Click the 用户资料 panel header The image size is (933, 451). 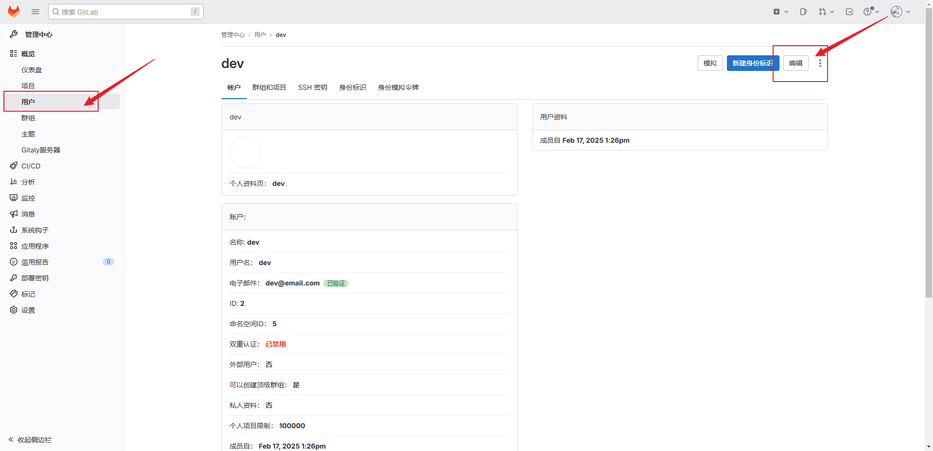(680, 117)
